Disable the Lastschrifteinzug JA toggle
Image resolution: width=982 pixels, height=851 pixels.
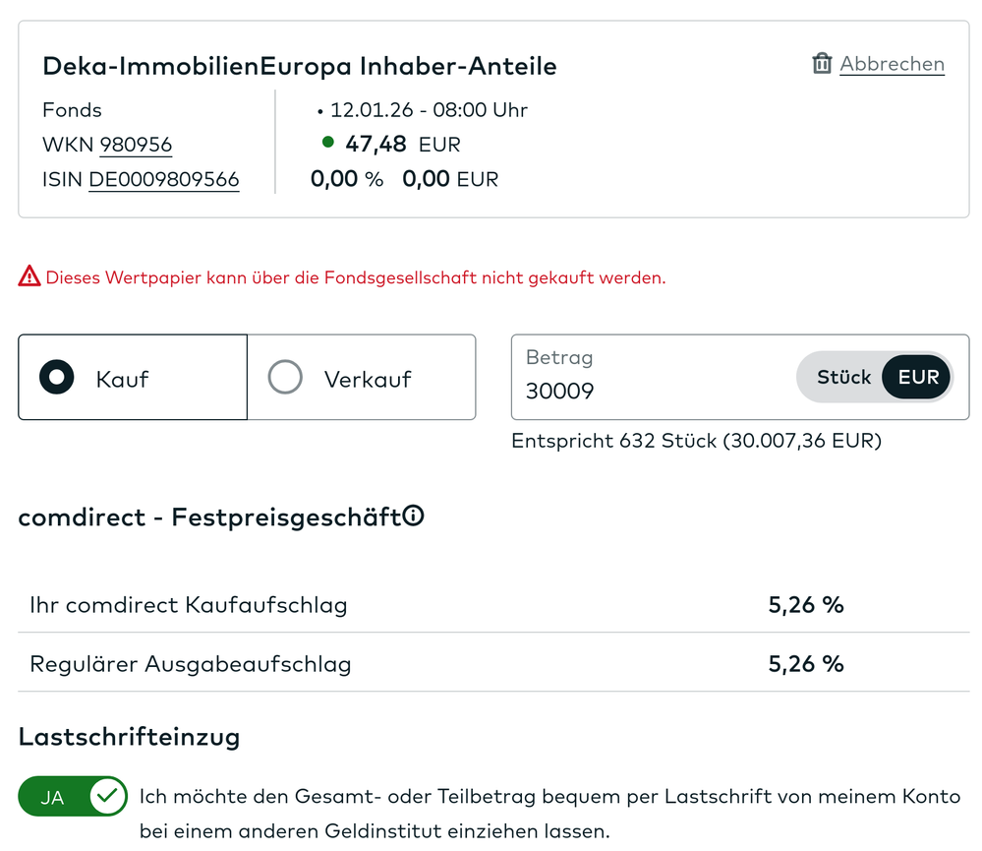(x=73, y=796)
